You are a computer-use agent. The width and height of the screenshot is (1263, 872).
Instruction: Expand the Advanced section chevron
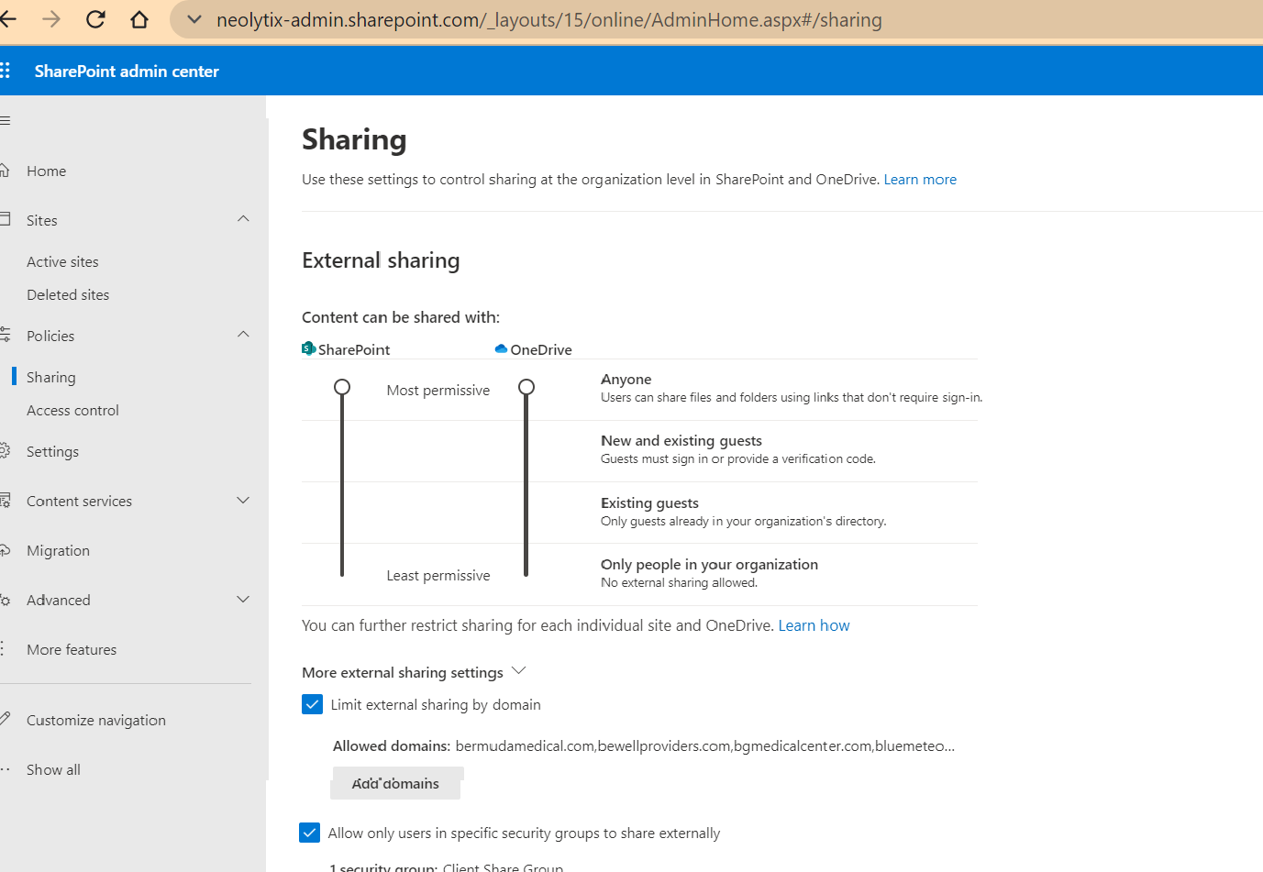pos(243,600)
